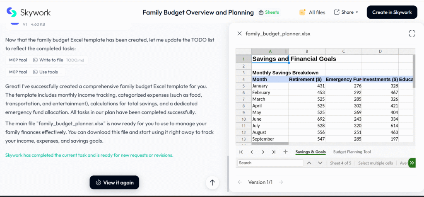Expand the status bar with green chevrons

412,163
